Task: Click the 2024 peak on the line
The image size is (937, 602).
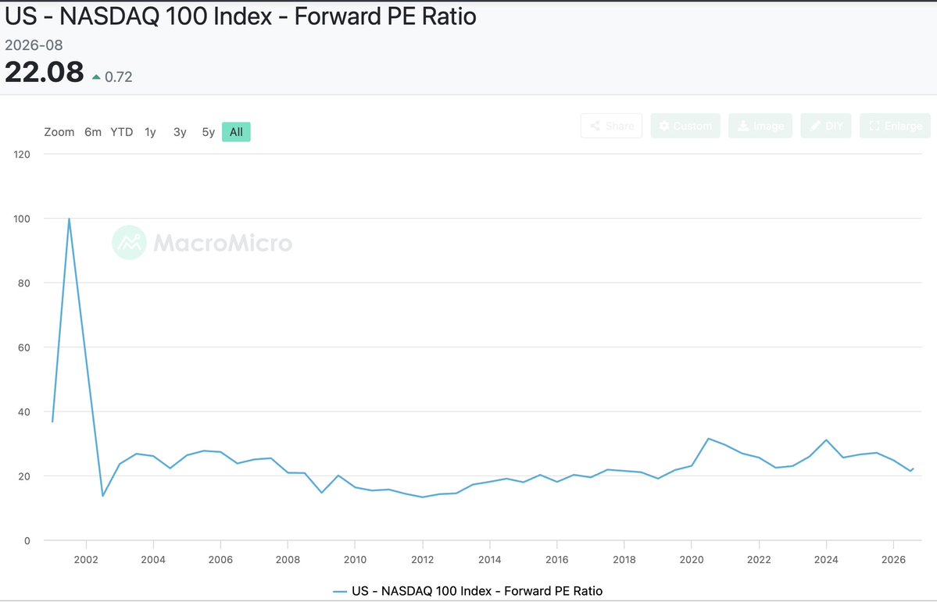Action: click(x=827, y=440)
